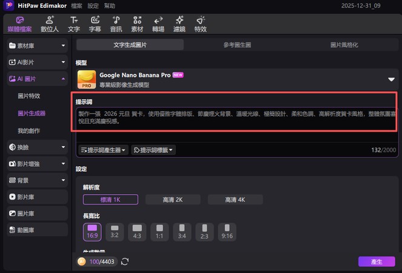Expand the 換臉 sidebar section
The width and height of the screenshot is (402, 273).
tap(38, 147)
